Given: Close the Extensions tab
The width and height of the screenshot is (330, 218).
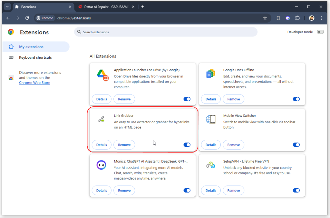Looking at the screenshot, I should 70,7.
